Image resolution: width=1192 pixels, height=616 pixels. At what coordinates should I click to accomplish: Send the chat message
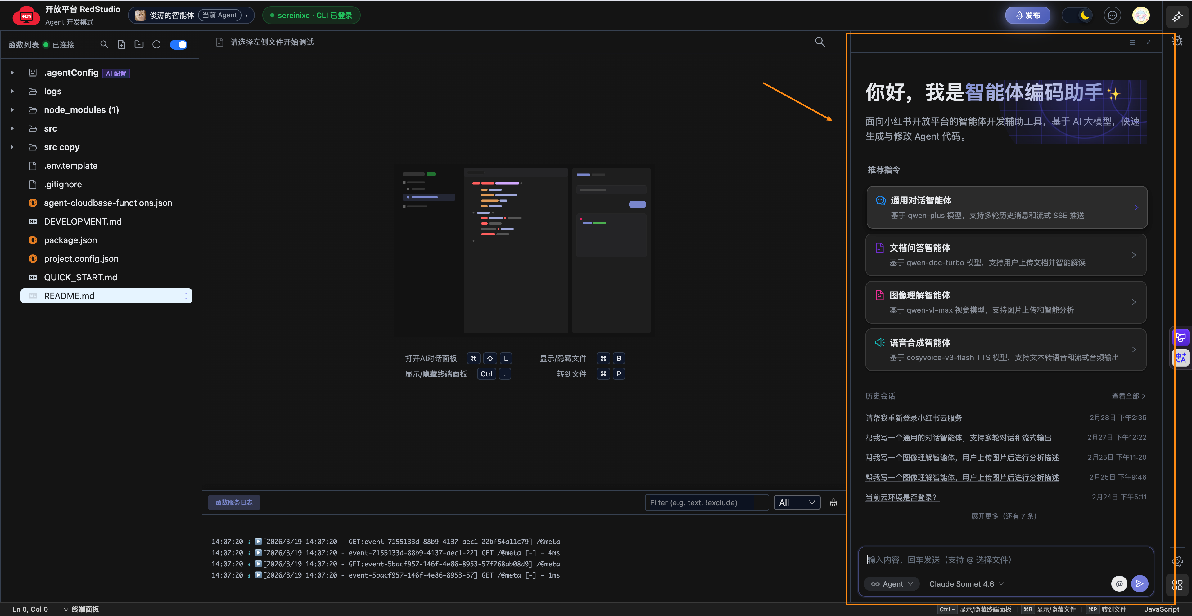coord(1140,584)
